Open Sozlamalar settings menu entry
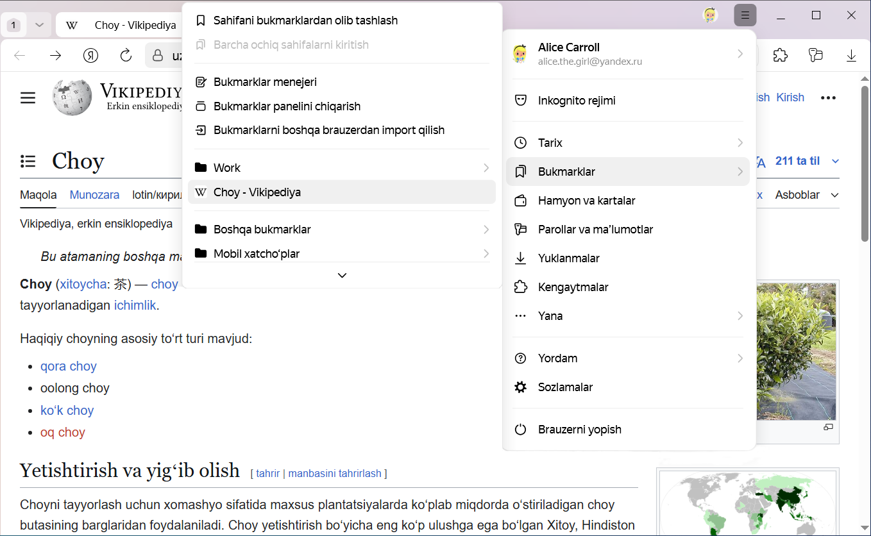The width and height of the screenshot is (871, 536). pyautogui.click(x=564, y=387)
